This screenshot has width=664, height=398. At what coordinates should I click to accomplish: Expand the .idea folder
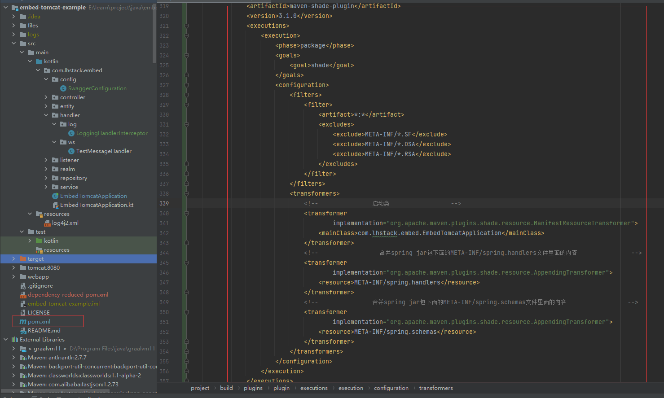(13, 17)
